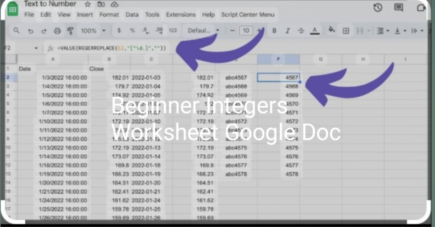Decrease decimal places icon
This screenshot has height=227, width=435.
click(145, 30)
